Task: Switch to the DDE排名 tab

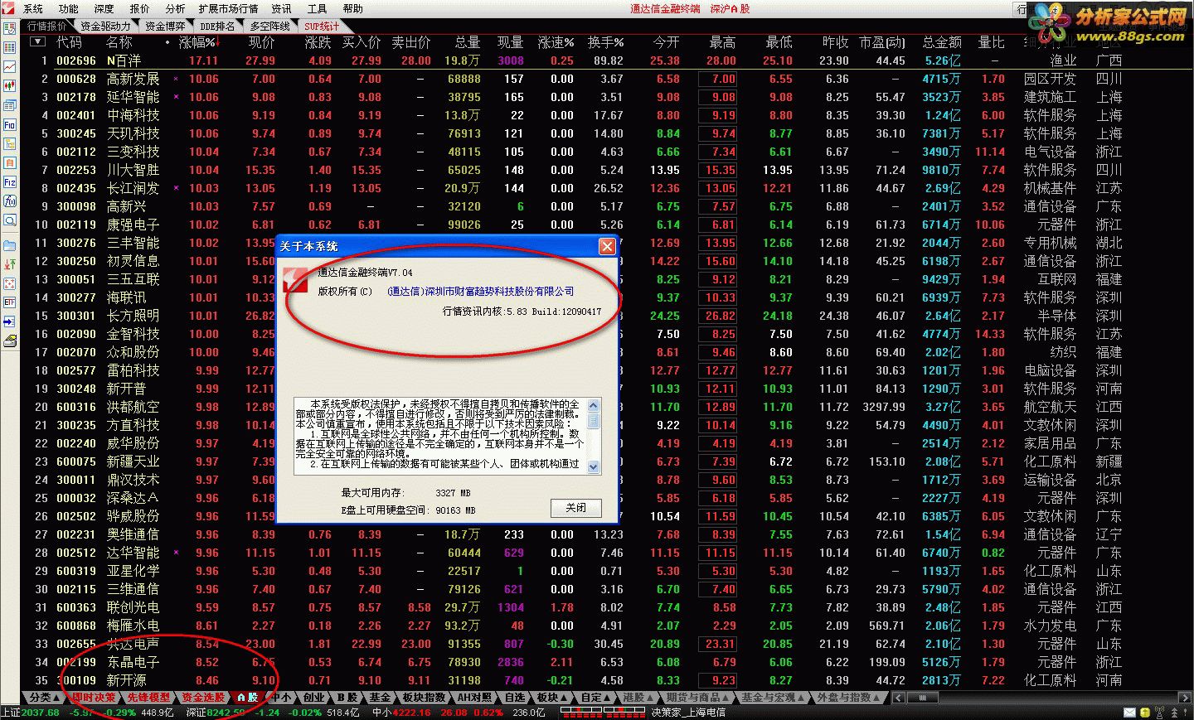Action: click(x=217, y=27)
